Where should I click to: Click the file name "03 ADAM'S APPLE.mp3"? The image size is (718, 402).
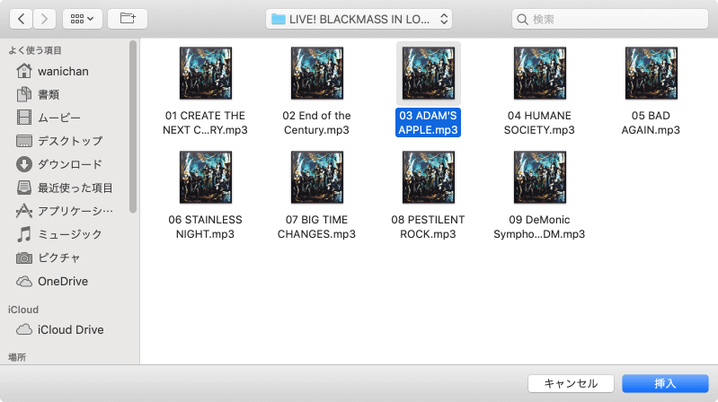[x=428, y=123]
